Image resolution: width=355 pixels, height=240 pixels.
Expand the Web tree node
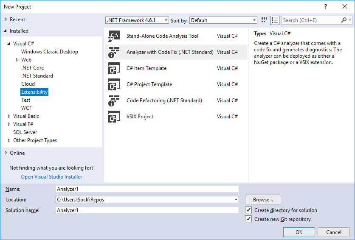pos(17,60)
